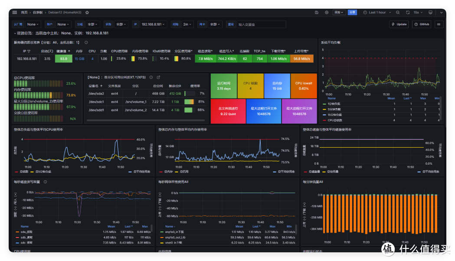Open the 添加 dropdown in the top bar
Image resolution: width=455 pixels, height=261 pixels.
pyautogui.click(x=339, y=13)
